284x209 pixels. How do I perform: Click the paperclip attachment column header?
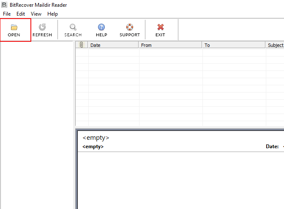coord(82,45)
